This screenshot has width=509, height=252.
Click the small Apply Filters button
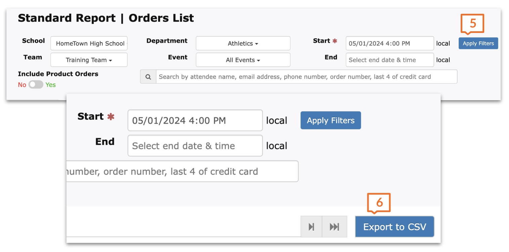(478, 43)
